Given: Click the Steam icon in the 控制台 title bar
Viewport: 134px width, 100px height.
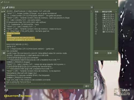Looking at the screenshot, I should point(7,7).
